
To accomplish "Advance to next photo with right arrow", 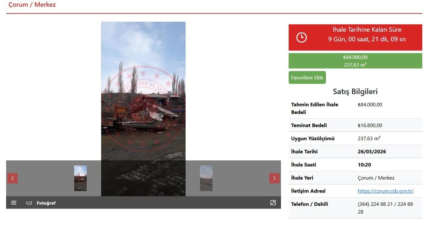I will click(x=275, y=178).
